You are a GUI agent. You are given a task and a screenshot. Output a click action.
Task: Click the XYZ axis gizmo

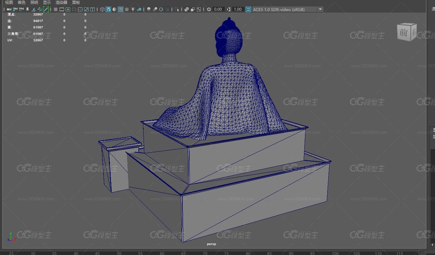pyautogui.click(x=11, y=237)
